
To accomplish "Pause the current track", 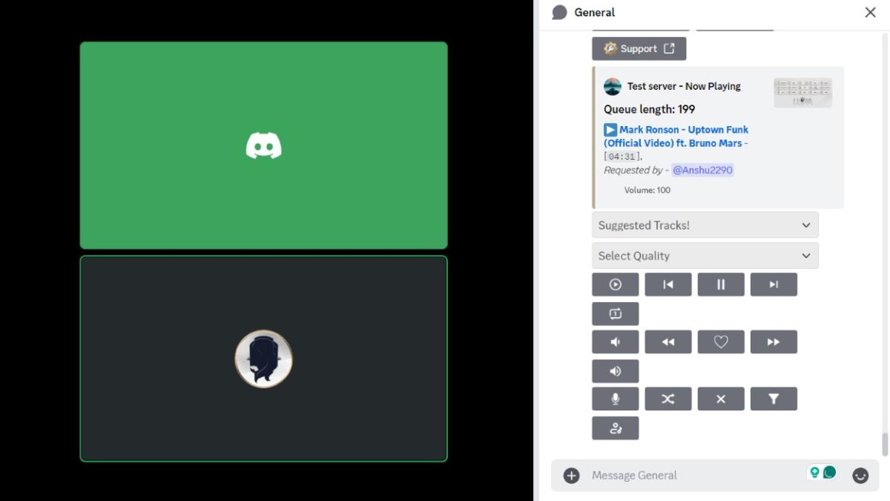I will point(721,284).
